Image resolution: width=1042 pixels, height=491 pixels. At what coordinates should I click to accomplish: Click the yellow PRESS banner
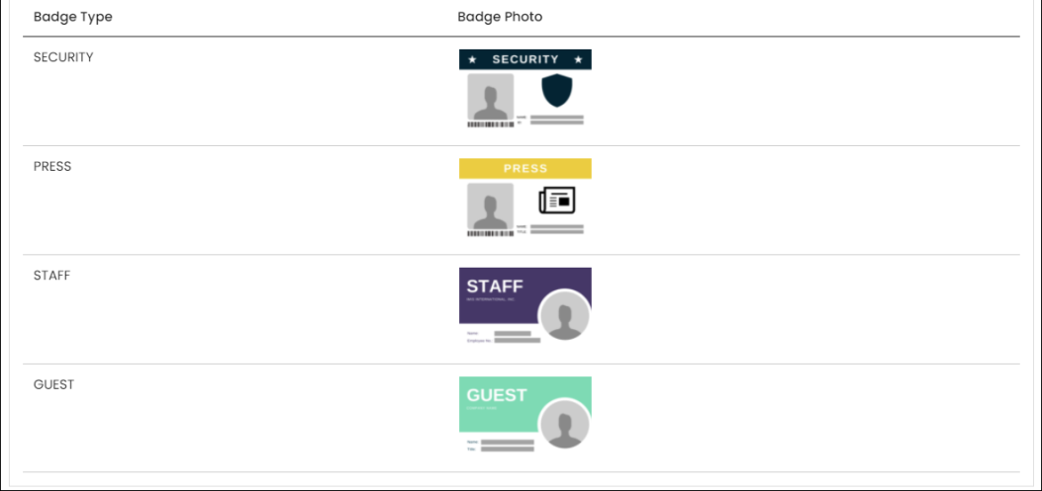tap(525, 169)
